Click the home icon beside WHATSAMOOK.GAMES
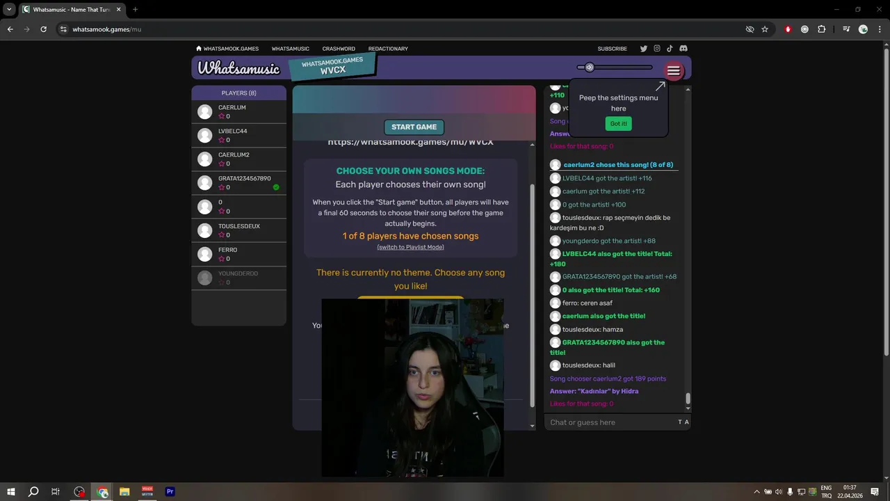 pyautogui.click(x=199, y=49)
